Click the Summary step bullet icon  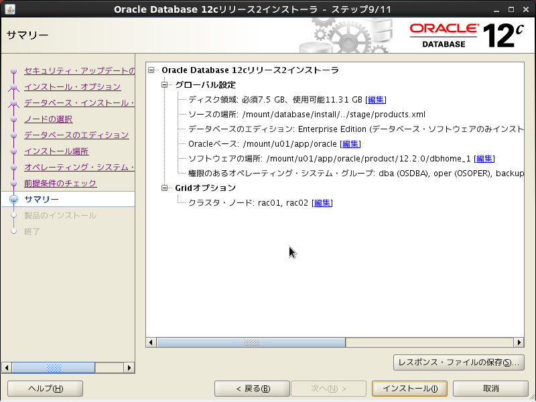coord(13,200)
